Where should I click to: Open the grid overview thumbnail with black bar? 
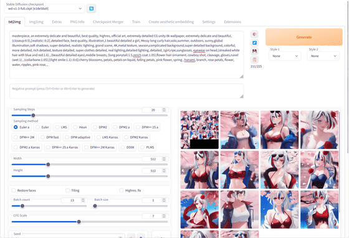pyautogui.click(x=199, y=130)
